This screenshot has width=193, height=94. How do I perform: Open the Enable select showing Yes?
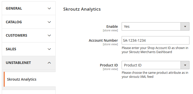155,27
